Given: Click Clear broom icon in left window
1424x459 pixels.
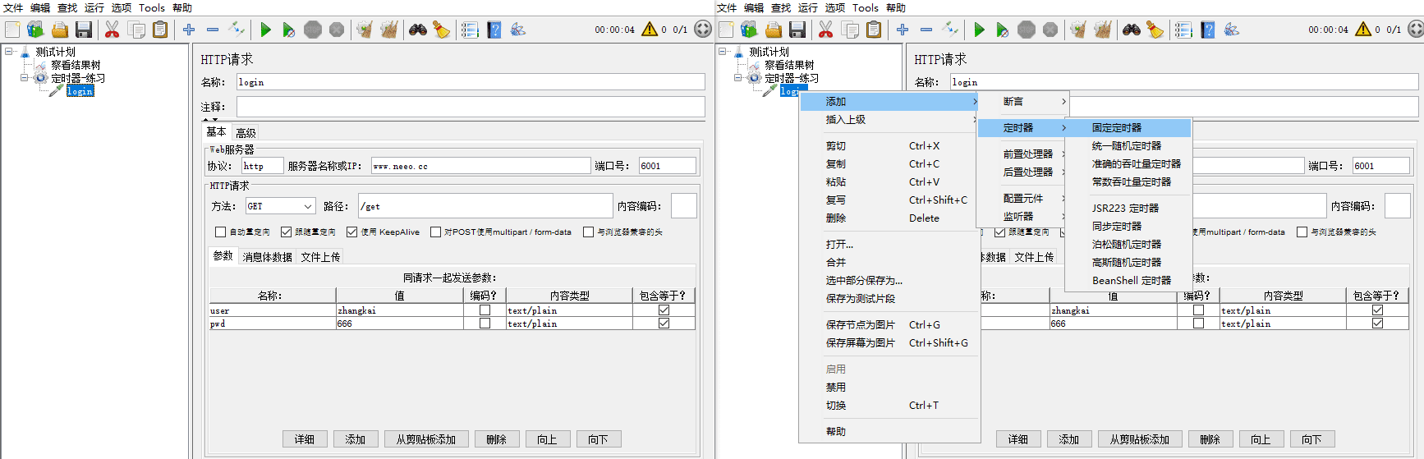Looking at the screenshot, I should point(365,30).
